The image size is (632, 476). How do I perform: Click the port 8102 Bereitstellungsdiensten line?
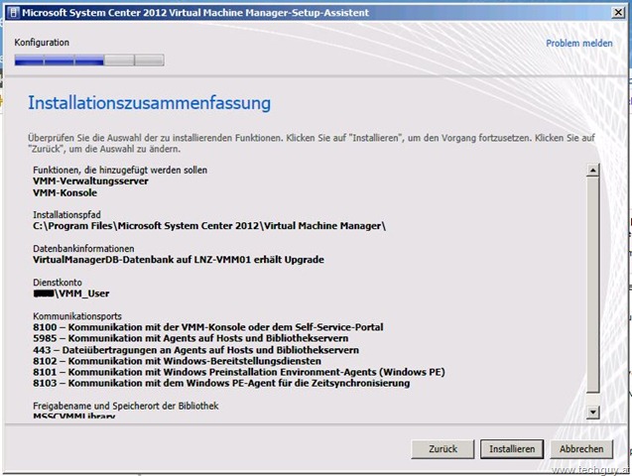(177, 361)
